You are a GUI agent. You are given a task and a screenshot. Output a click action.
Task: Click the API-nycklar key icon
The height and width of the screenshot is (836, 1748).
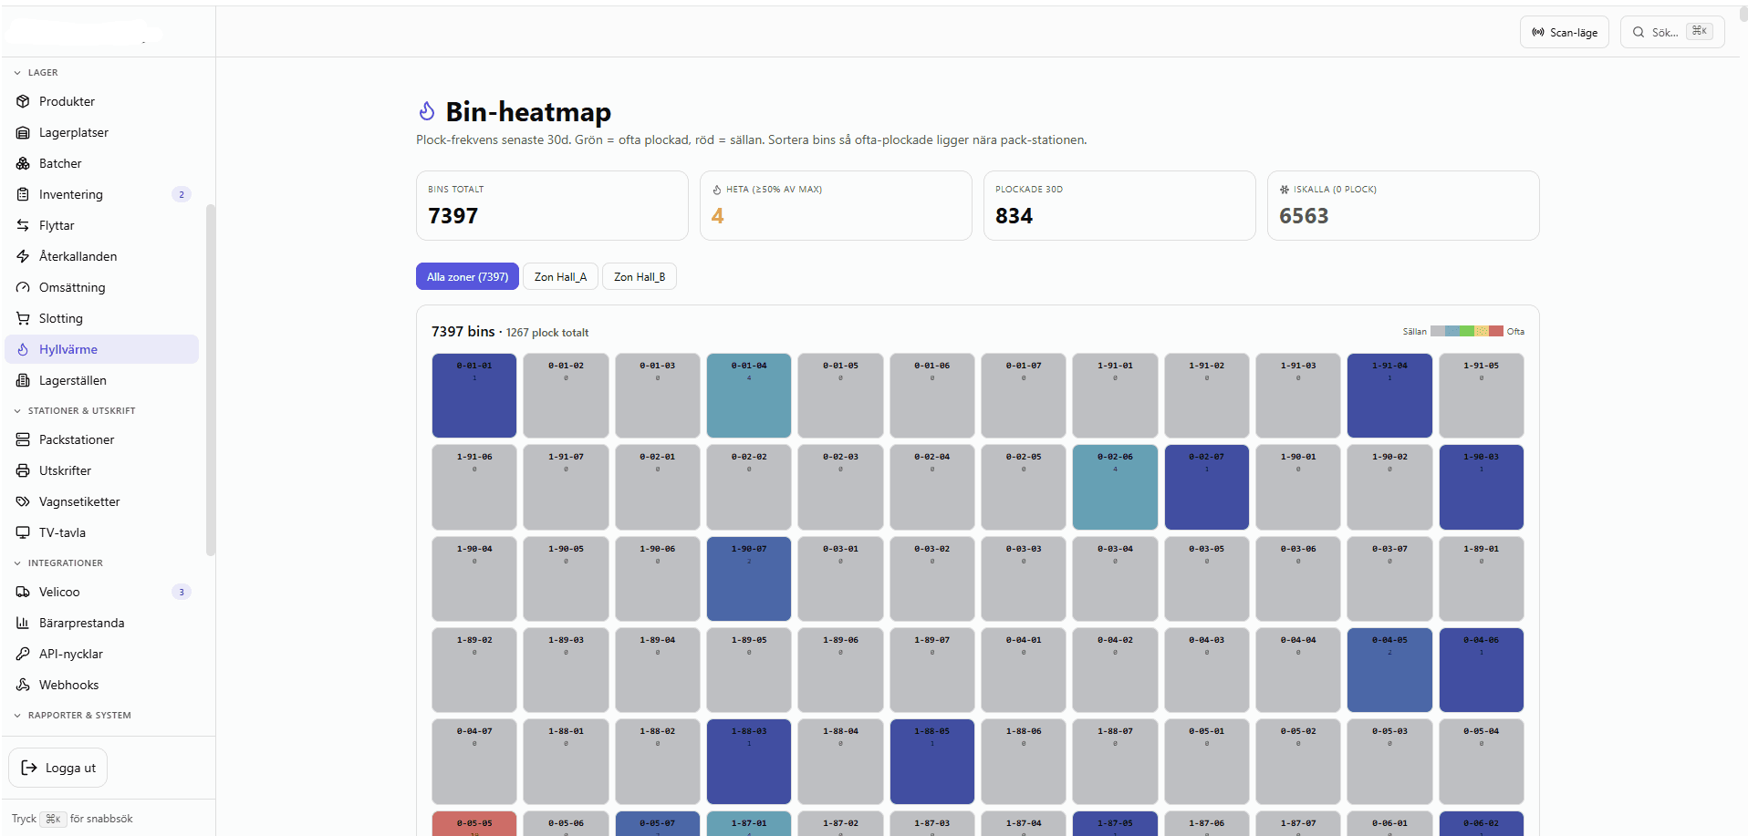click(x=23, y=654)
